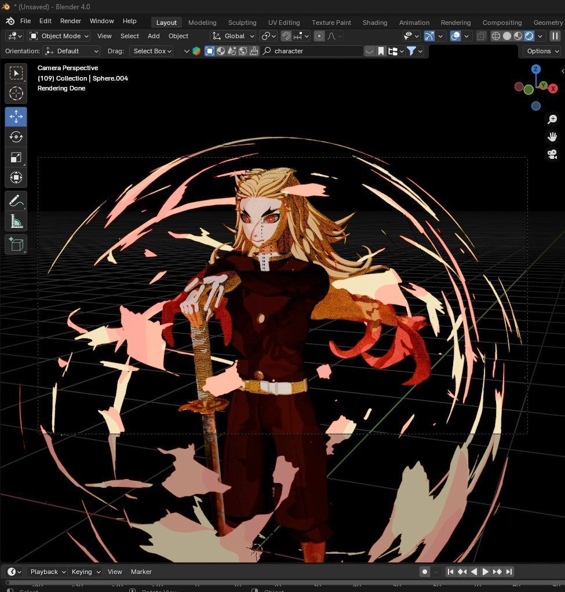Play the animation forward
The height and width of the screenshot is (592, 565).
486,572
